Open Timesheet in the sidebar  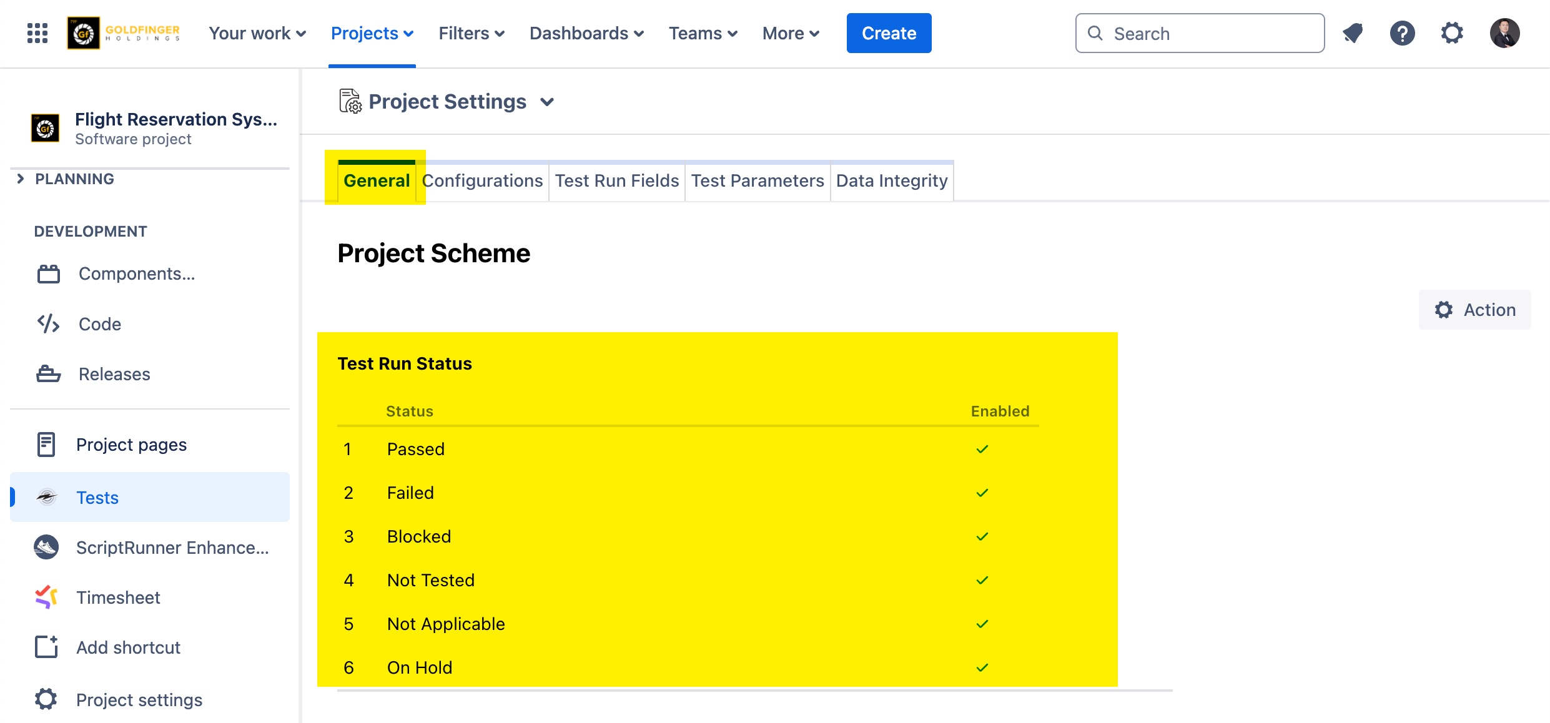click(118, 598)
